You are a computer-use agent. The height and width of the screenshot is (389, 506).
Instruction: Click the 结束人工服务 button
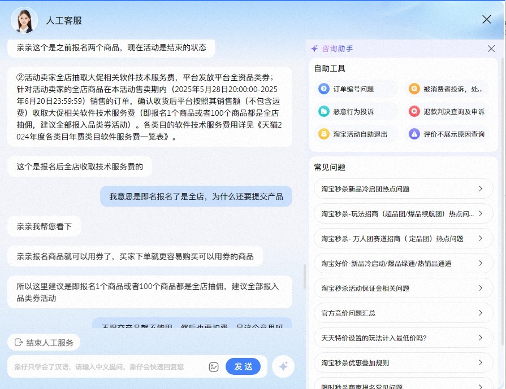click(x=44, y=342)
